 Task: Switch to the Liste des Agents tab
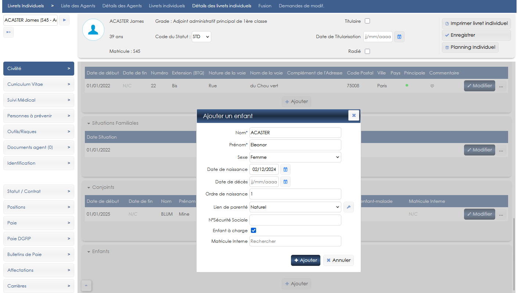point(78,6)
